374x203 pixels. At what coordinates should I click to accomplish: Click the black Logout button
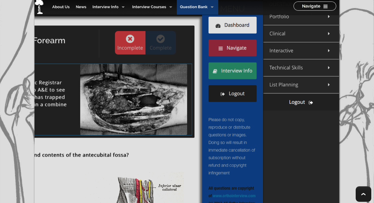point(233,94)
